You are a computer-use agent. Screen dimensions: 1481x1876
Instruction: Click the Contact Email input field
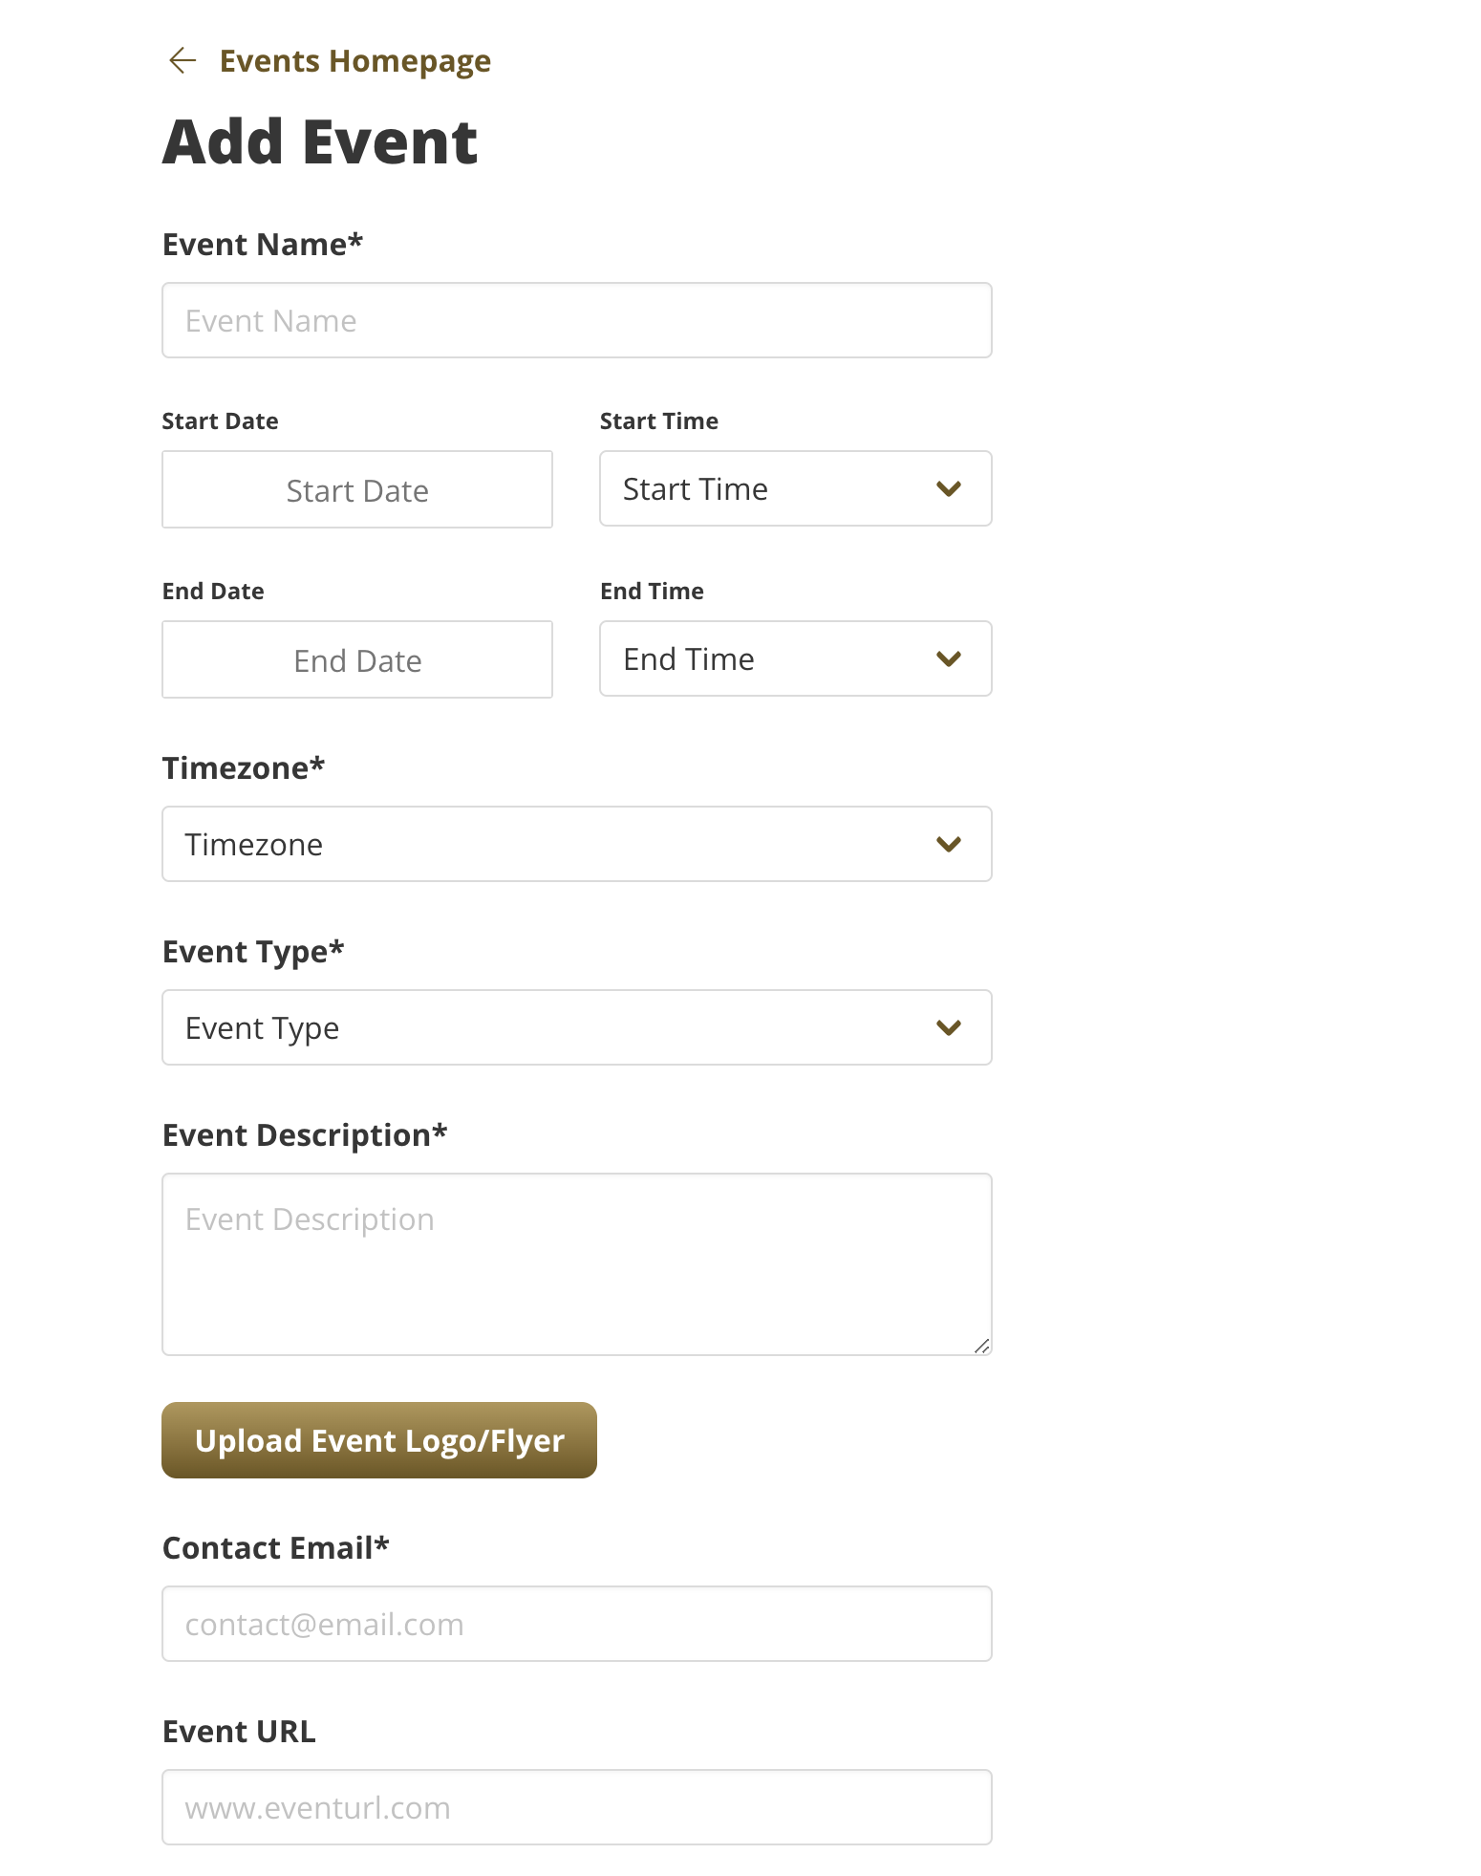[576, 1624]
